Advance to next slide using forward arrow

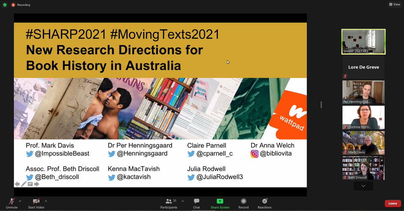[x=37, y=184]
